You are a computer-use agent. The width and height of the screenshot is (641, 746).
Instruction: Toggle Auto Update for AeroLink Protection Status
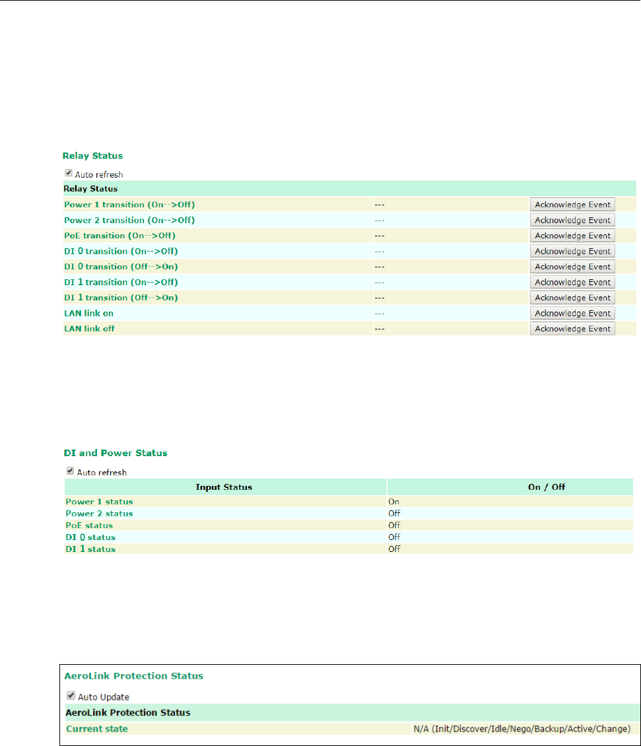point(71,696)
